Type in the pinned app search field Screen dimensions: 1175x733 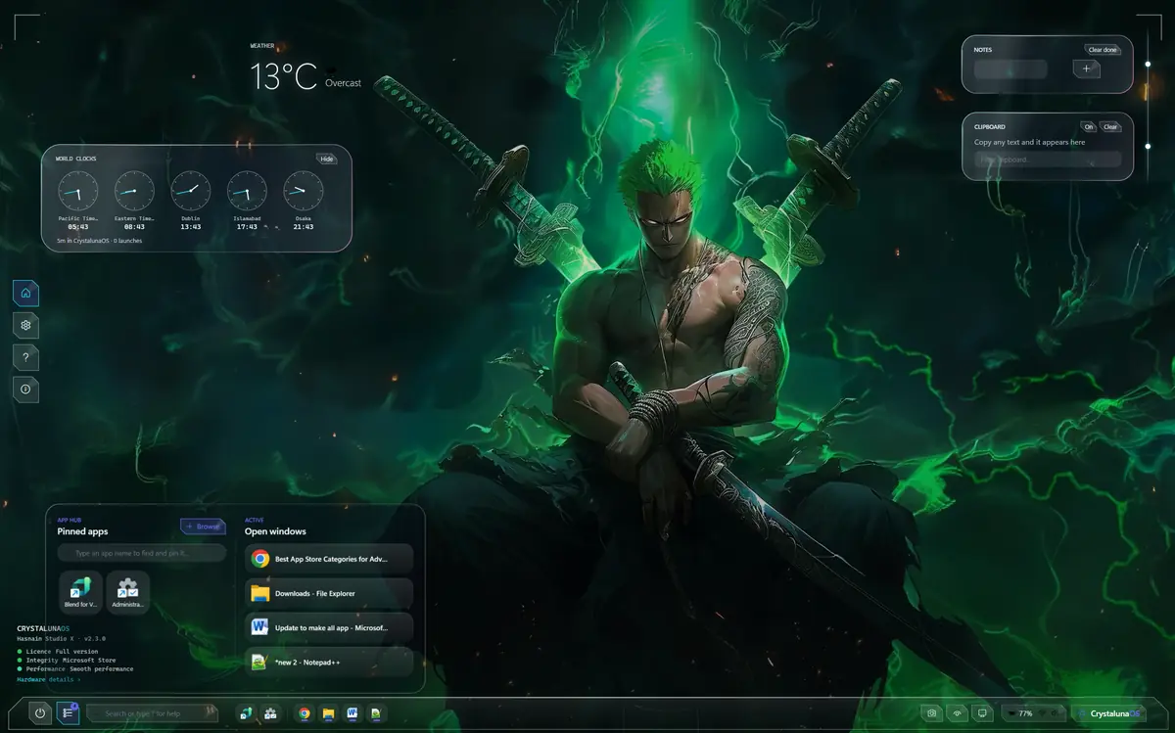(x=142, y=553)
